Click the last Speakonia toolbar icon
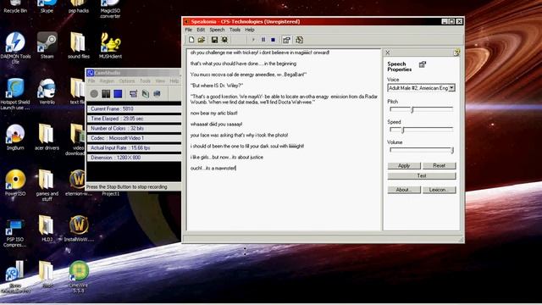Viewport: 542px width, 305px height. coord(299,40)
